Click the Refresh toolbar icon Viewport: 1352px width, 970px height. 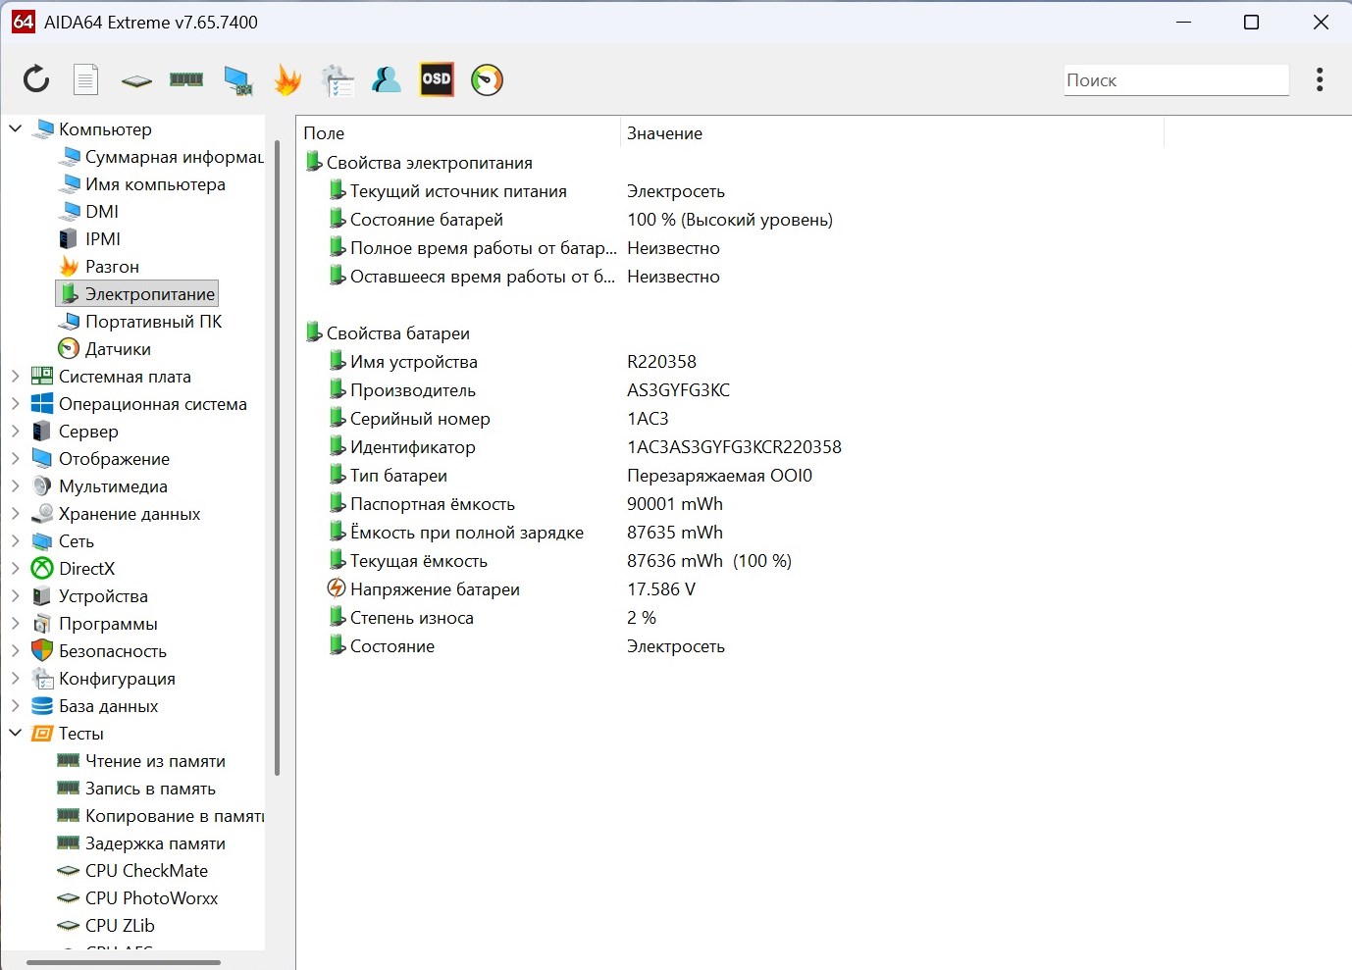(x=36, y=79)
